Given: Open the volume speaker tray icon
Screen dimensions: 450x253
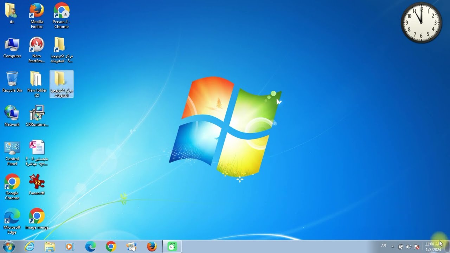Looking at the screenshot, I should point(409,247).
